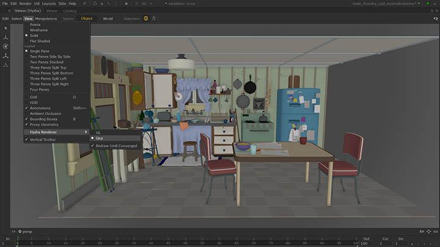Select the translate manipulator tool in left toolbar
This screenshot has width=440, height=247.
point(5,37)
